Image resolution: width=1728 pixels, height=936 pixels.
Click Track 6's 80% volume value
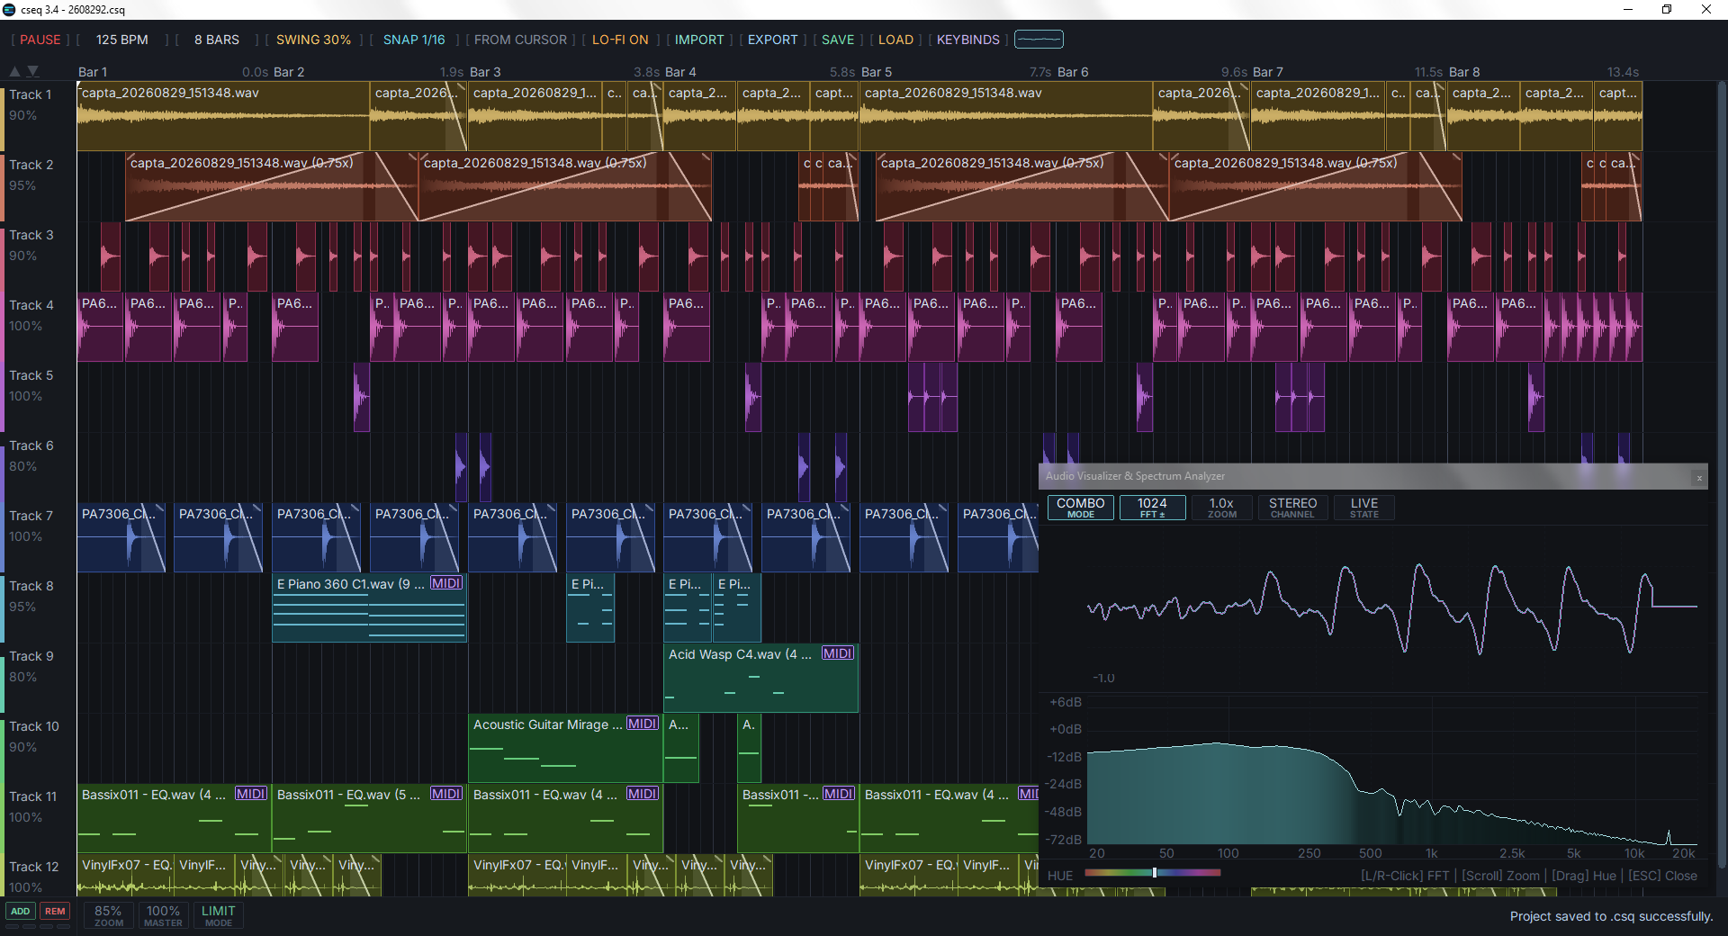tap(22, 466)
